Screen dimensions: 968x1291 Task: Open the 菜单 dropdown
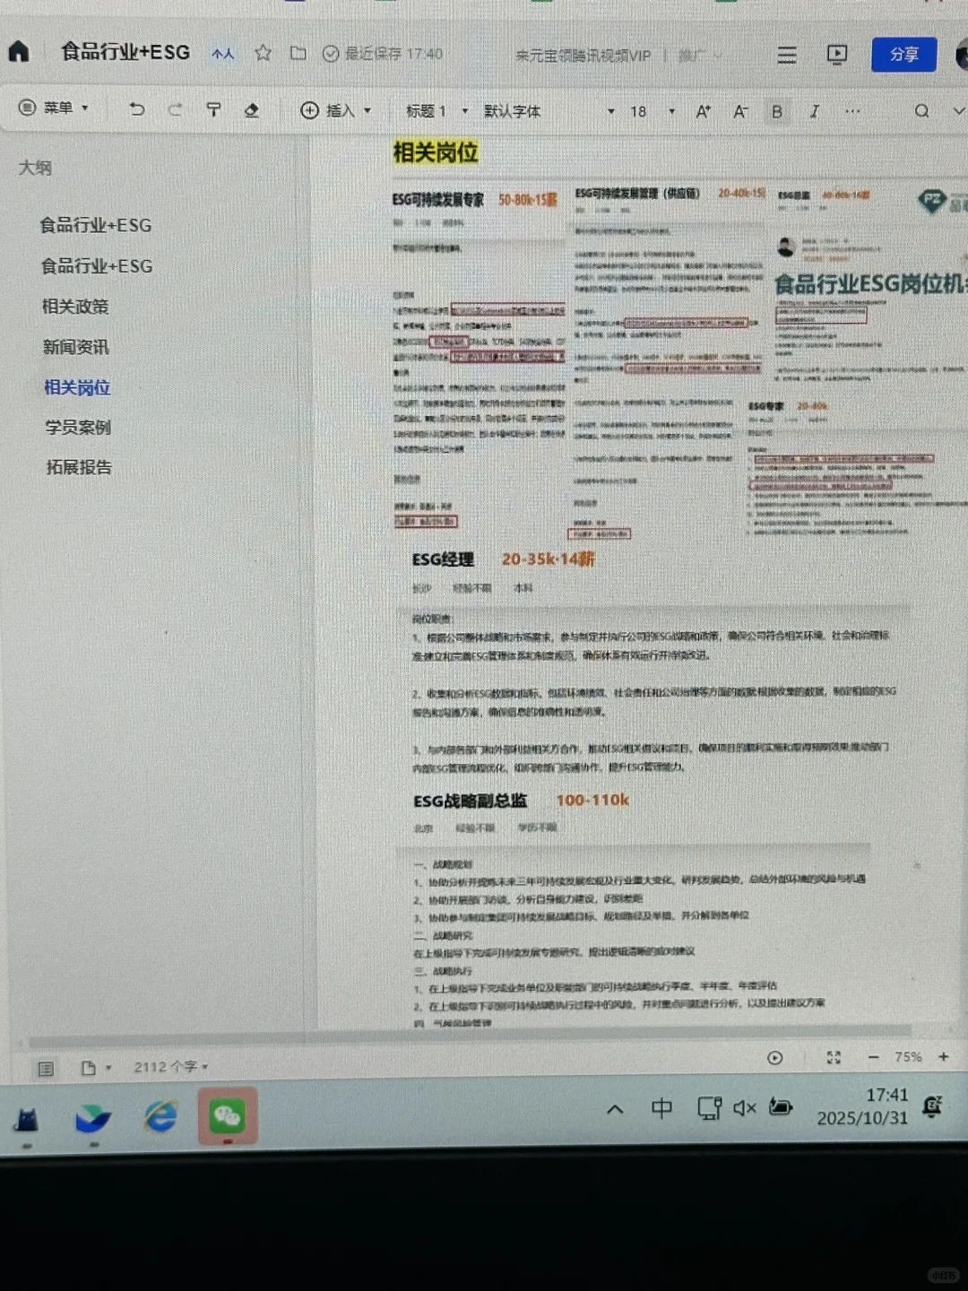[58, 108]
